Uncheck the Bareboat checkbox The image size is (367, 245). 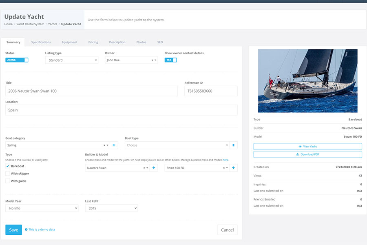[8, 166]
